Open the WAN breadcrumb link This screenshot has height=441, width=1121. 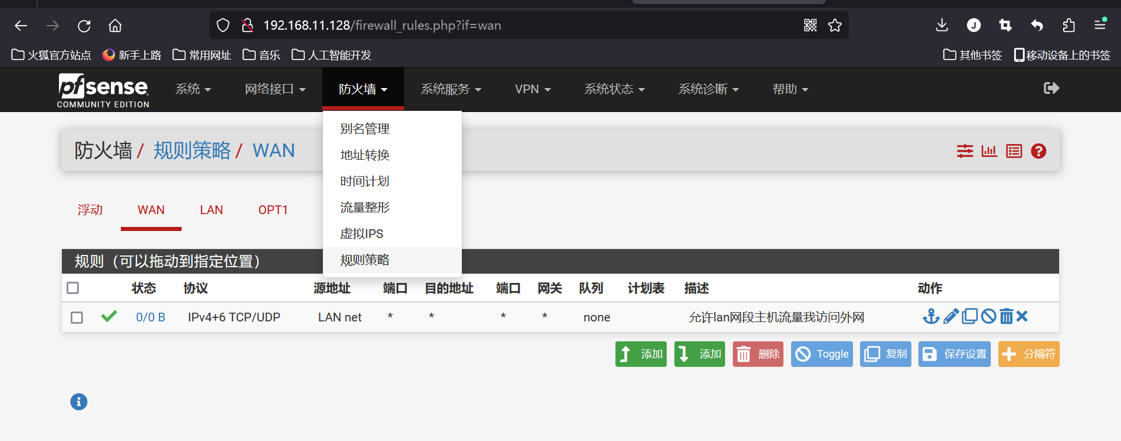point(273,150)
